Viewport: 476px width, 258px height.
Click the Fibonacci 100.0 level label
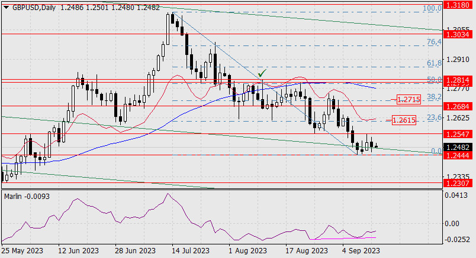point(432,8)
